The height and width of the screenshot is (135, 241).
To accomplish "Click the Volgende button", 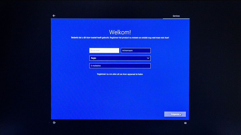I will coord(175,114).
